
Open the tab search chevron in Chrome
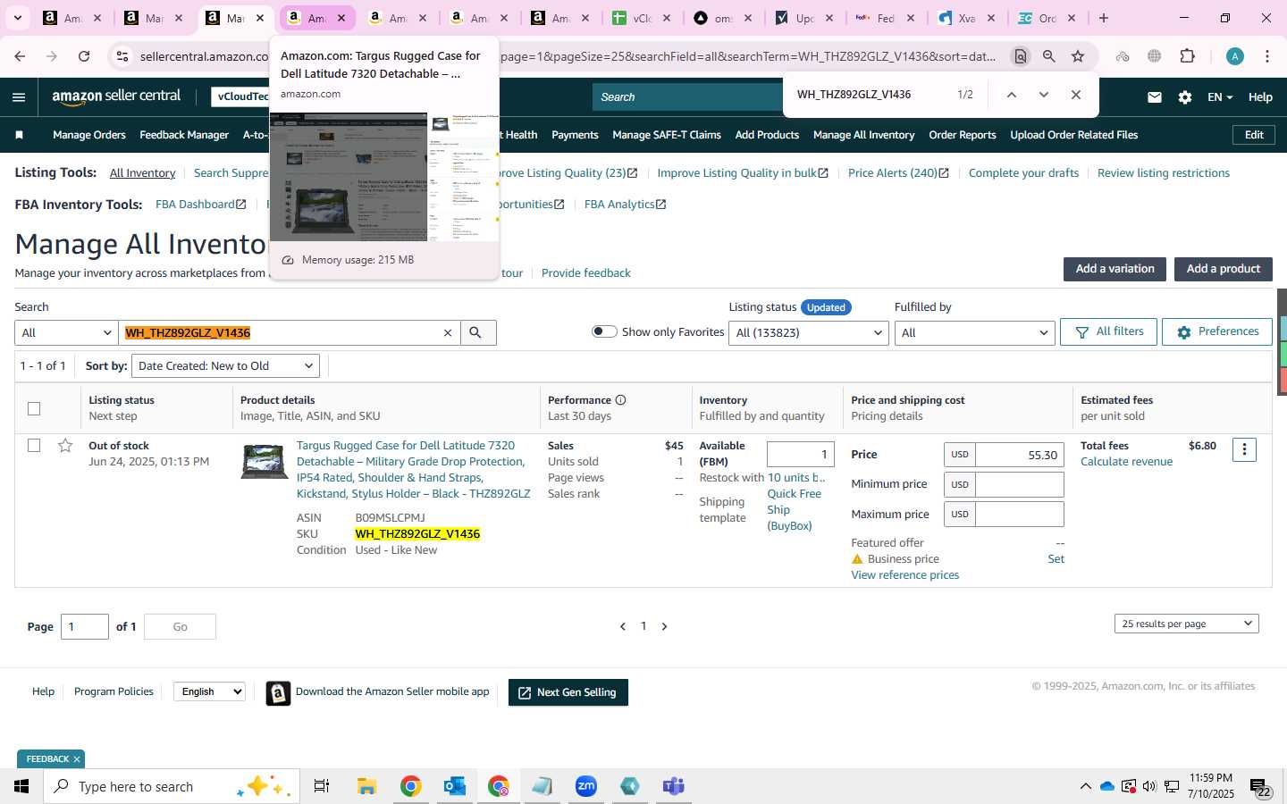pos(18,18)
